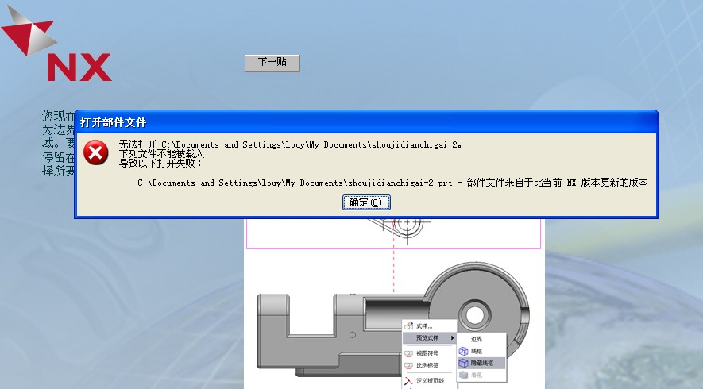Select 定义折页线 in the context menu
Screen dimensions: 703x389
(x=429, y=380)
